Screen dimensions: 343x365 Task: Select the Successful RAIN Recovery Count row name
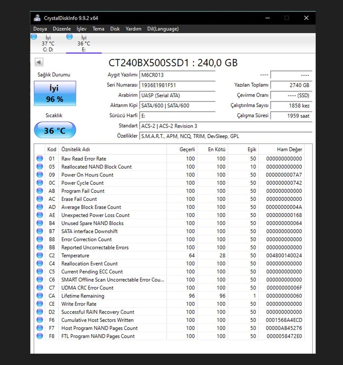(x=98, y=312)
